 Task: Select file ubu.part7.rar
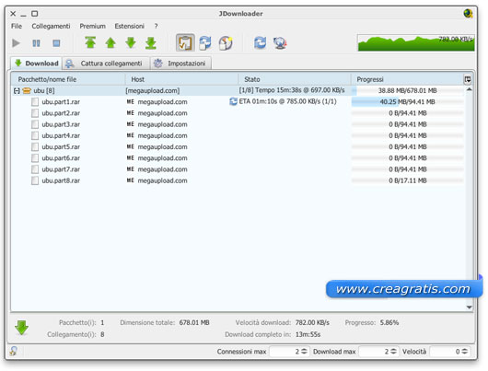61,169
